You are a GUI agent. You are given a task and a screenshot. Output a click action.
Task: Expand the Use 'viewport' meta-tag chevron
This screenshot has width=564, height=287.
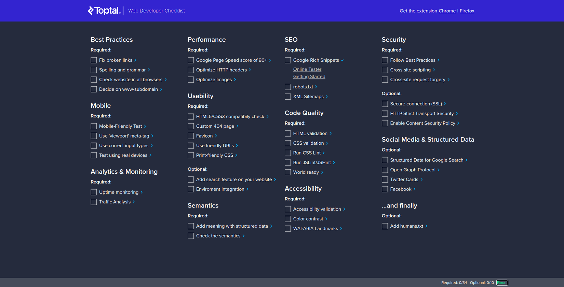coord(152,136)
